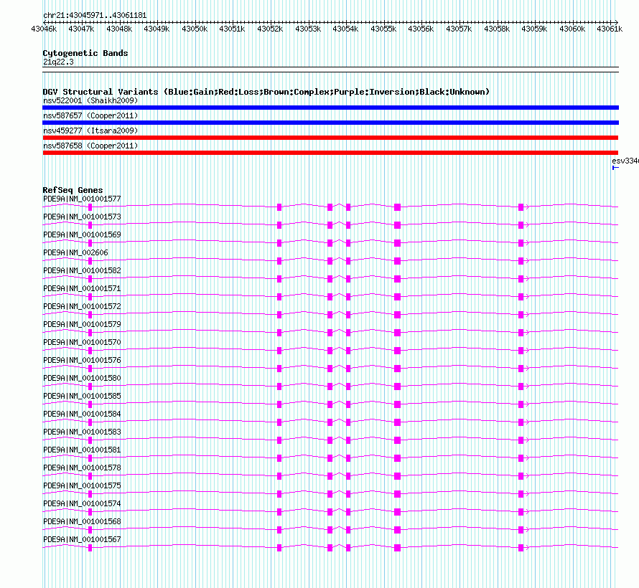Select transcript PDE9A|NM_001001571
Screen dimensions: 639x588
pos(82,288)
